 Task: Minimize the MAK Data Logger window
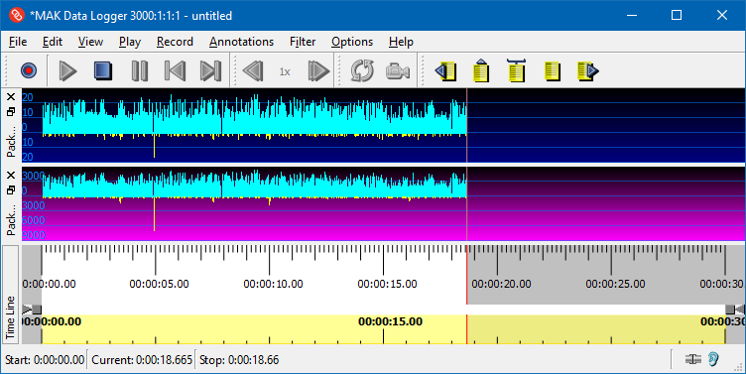[x=632, y=15]
